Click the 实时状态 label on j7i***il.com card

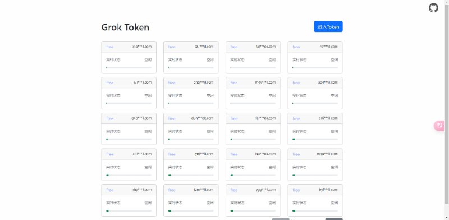113,95
